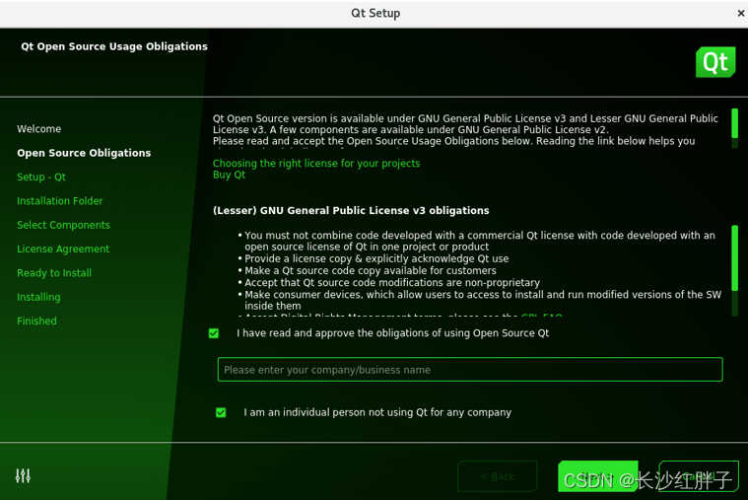Select the Ready to Install step
The image size is (748, 500).
pos(54,273)
